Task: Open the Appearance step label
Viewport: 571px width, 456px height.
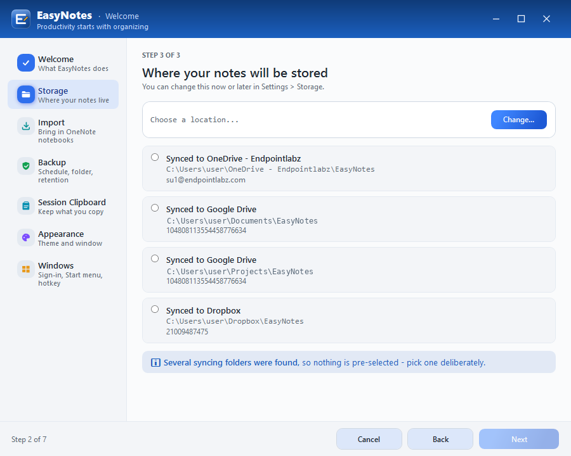Action: (61, 234)
